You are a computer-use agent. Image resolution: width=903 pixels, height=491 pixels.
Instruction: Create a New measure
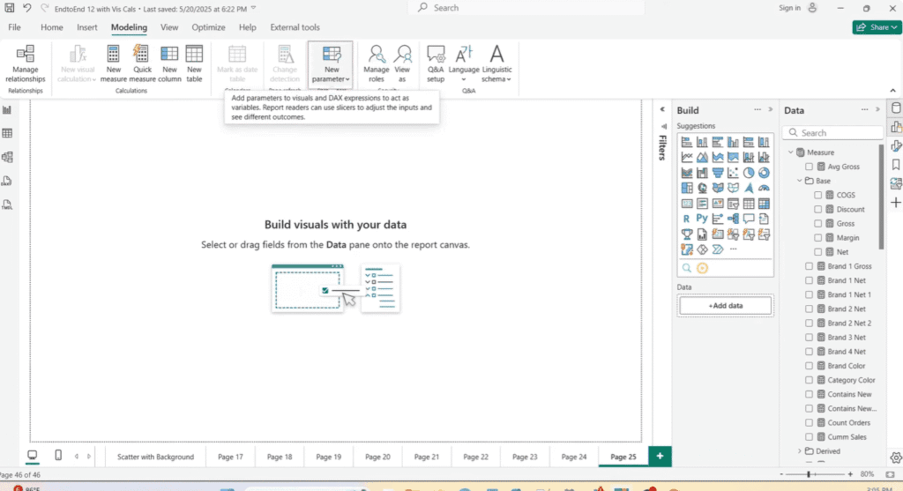tap(114, 63)
